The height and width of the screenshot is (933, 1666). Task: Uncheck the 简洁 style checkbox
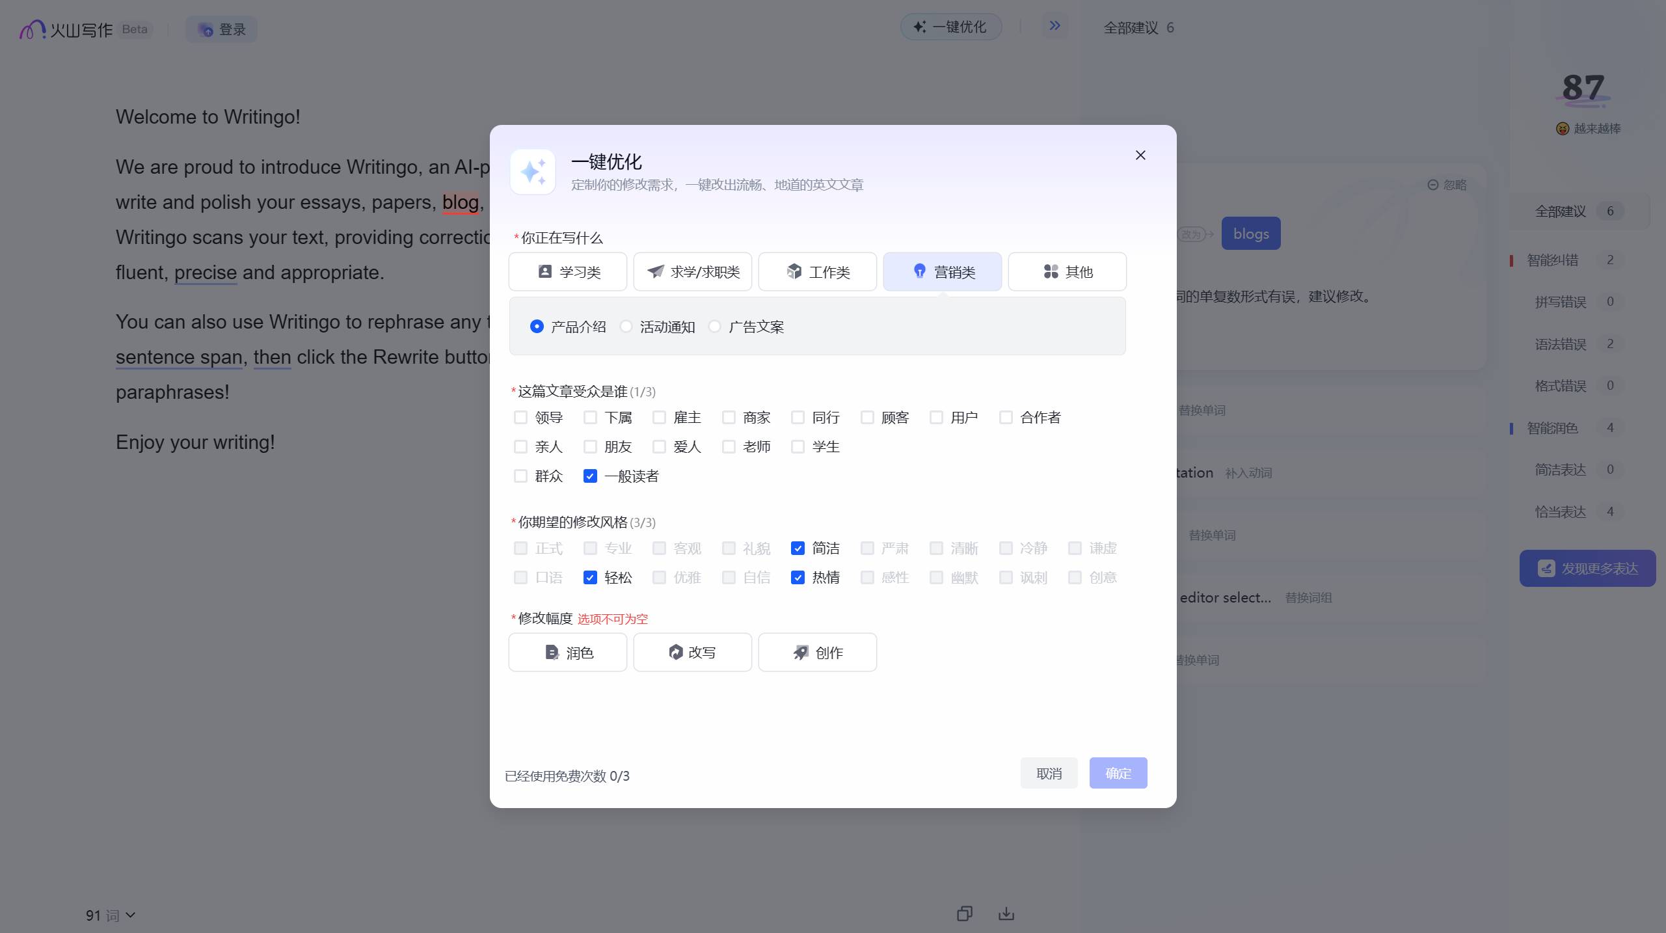tap(798, 548)
